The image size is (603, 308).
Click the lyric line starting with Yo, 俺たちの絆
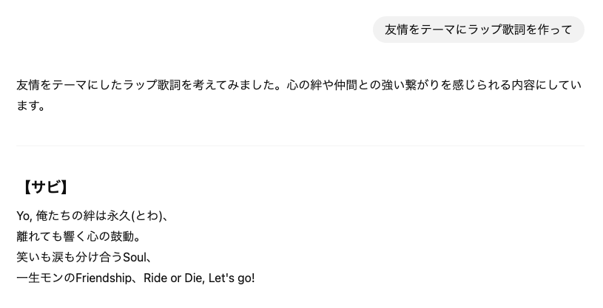[x=92, y=216]
